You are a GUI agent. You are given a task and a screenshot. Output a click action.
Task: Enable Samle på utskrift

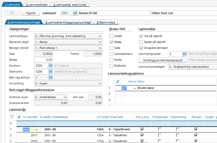click(x=141, y=42)
